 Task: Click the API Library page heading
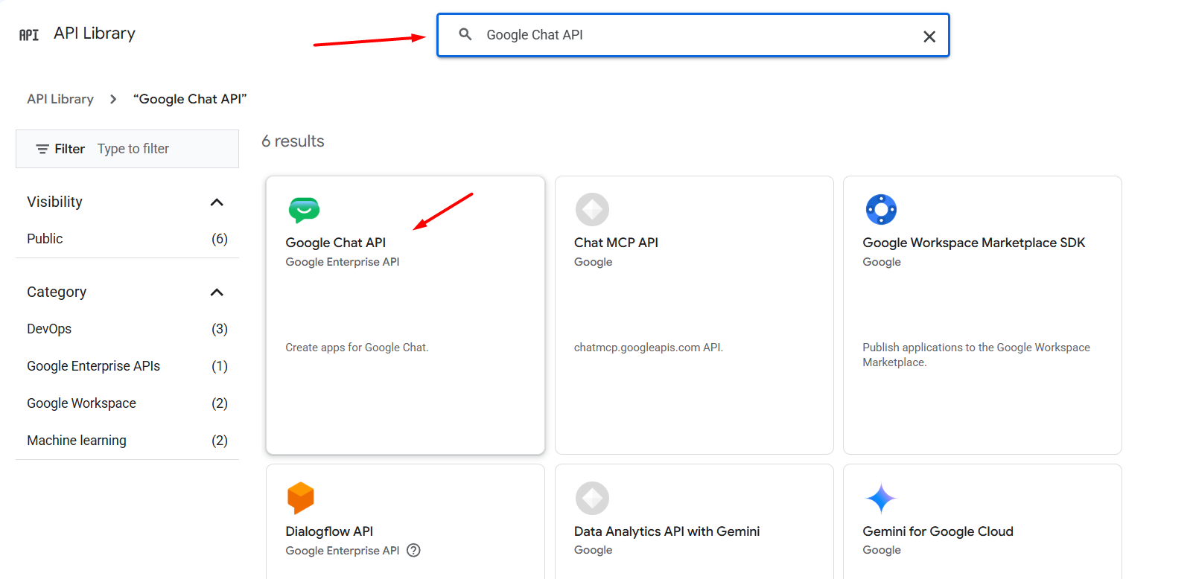coord(95,33)
